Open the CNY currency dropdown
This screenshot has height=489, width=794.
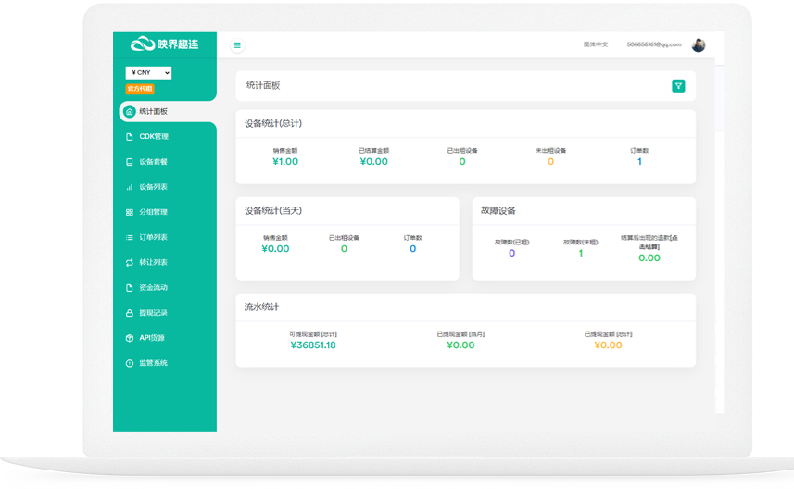point(148,73)
